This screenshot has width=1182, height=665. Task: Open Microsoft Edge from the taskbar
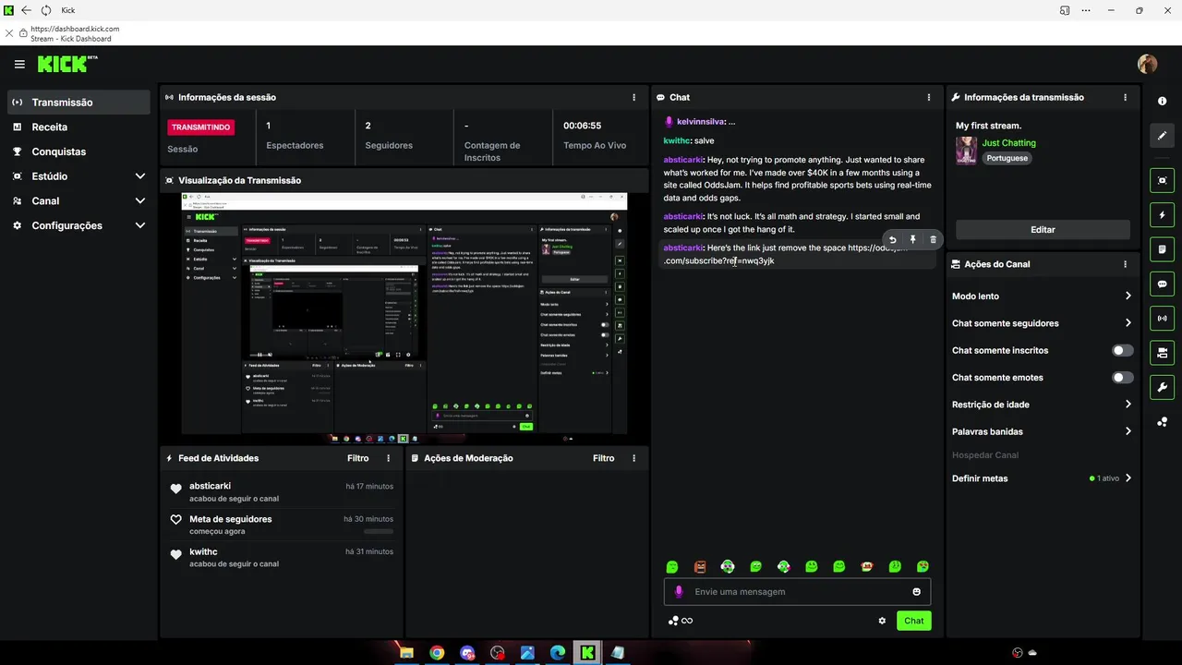558,653
